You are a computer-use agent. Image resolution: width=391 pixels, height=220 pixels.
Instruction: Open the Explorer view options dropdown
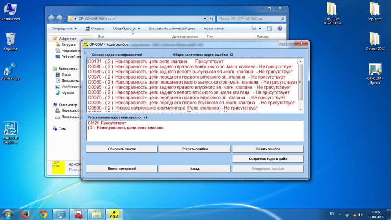[x=260, y=29]
